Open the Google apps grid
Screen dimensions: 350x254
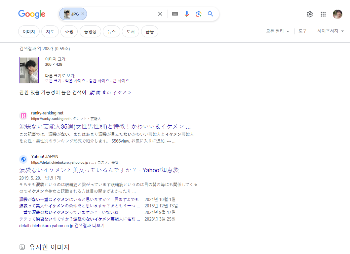pyautogui.click(x=323, y=14)
